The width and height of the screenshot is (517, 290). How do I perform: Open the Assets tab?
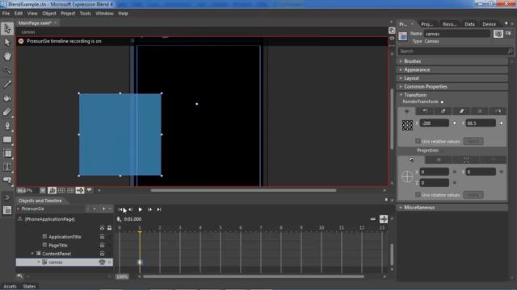coord(10,287)
